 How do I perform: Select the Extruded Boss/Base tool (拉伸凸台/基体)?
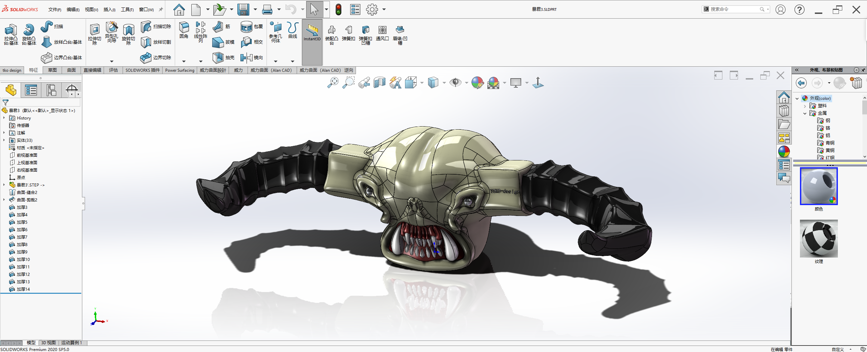coord(11,34)
